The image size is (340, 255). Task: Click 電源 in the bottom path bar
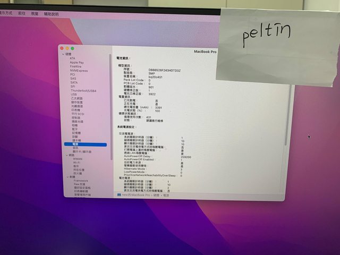pyautogui.click(x=166, y=195)
